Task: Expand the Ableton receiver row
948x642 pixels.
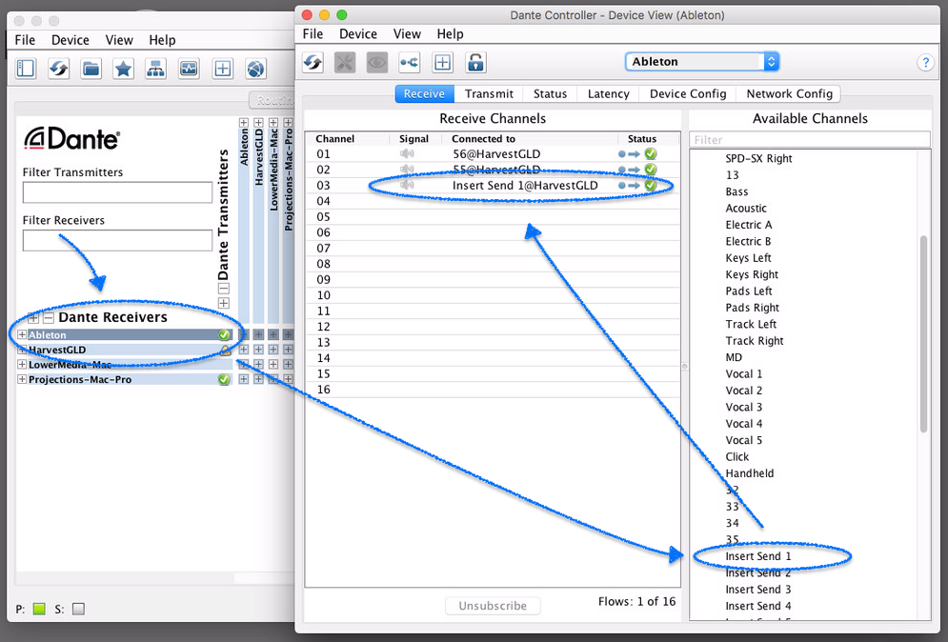Action: pyautogui.click(x=22, y=334)
